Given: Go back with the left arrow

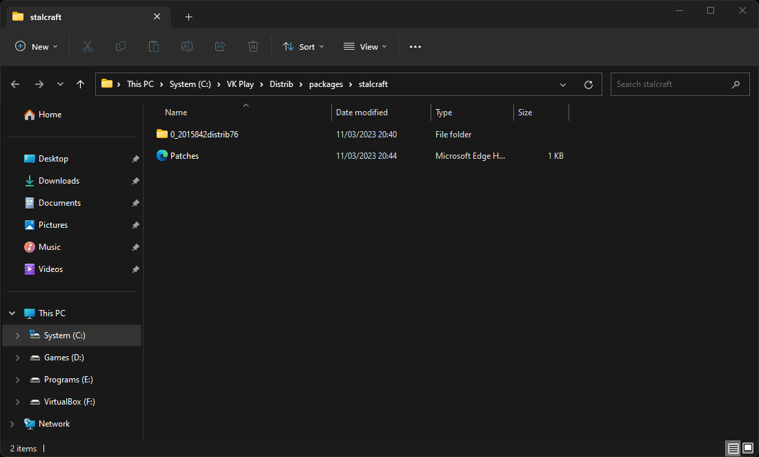Looking at the screenshot, I should click(x=15, y=84).
